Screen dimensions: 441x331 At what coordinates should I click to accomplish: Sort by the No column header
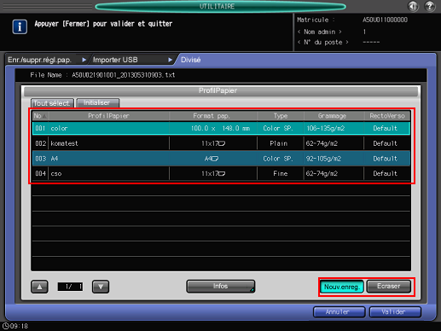tap(40, 116)
